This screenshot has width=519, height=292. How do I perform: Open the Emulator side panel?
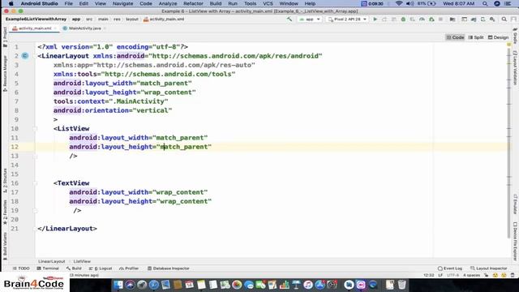(x=515, y=204)
